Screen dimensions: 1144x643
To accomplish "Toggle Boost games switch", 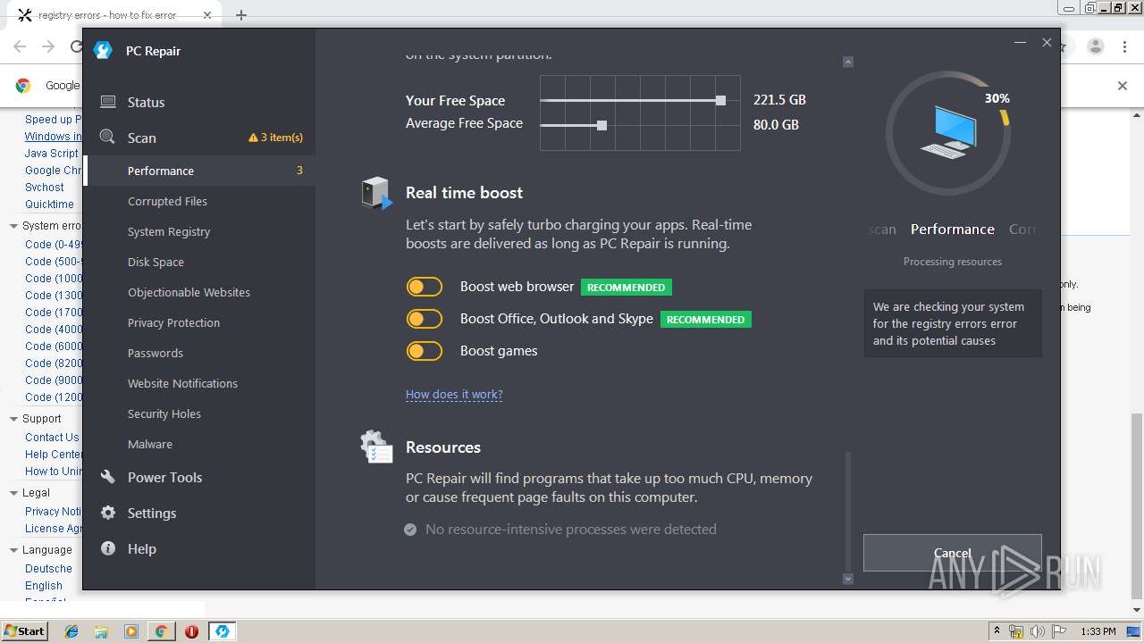I will tap(425, 351).
